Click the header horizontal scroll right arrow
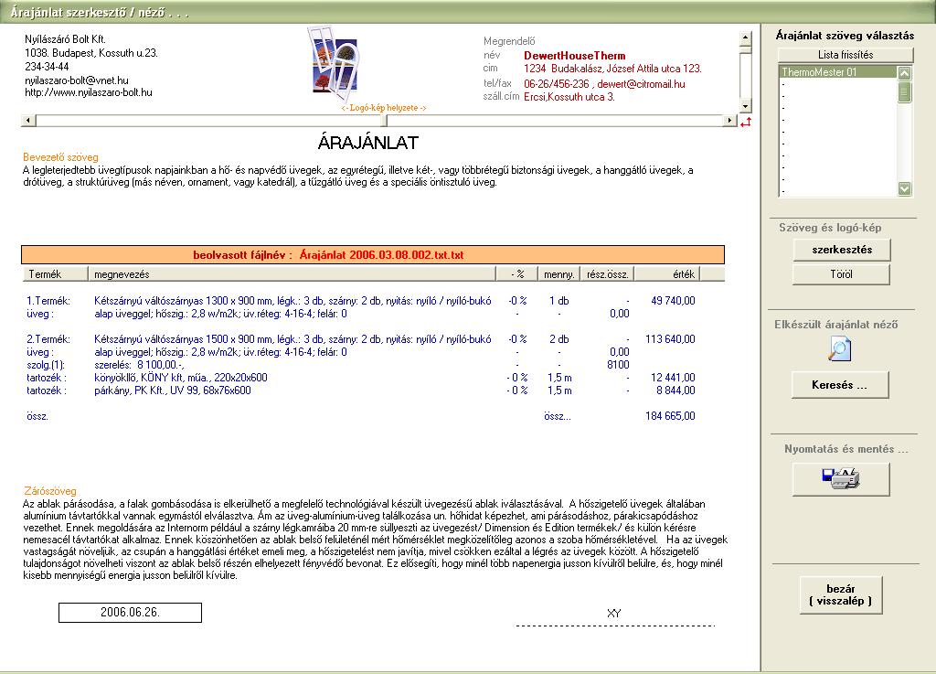 (x=729, y=121)
